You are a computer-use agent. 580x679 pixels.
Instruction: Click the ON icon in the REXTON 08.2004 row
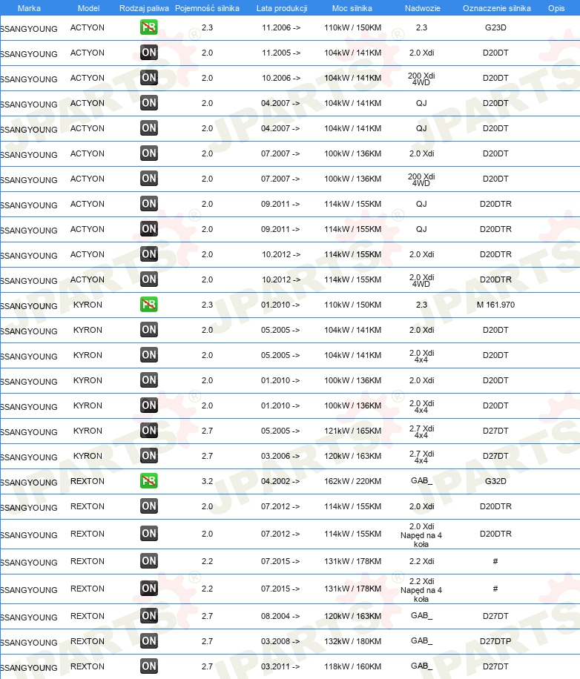148,615
